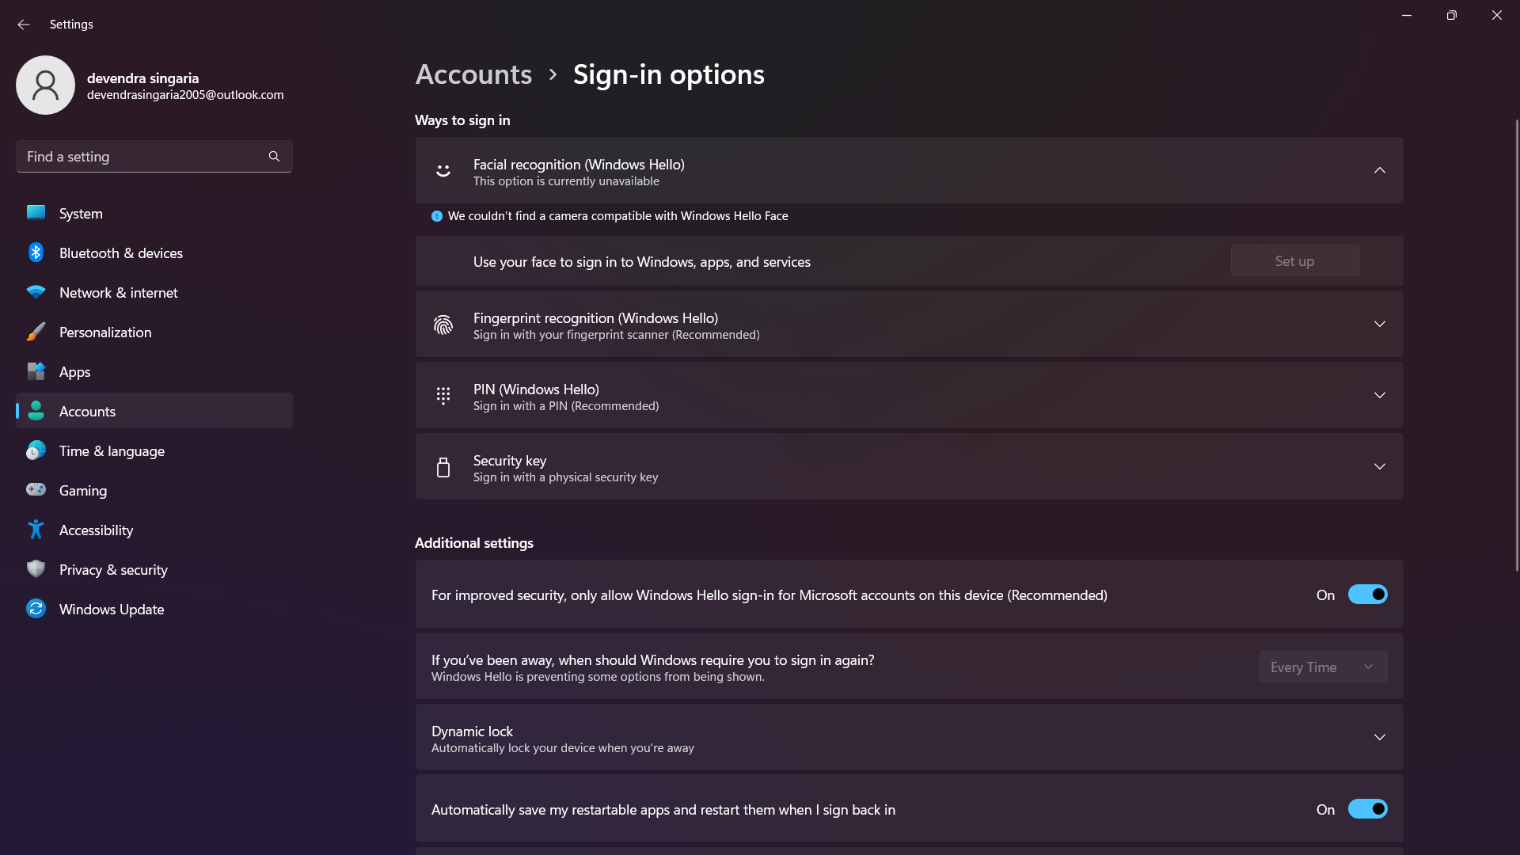Select the Windows Update icon

(36, 609)
